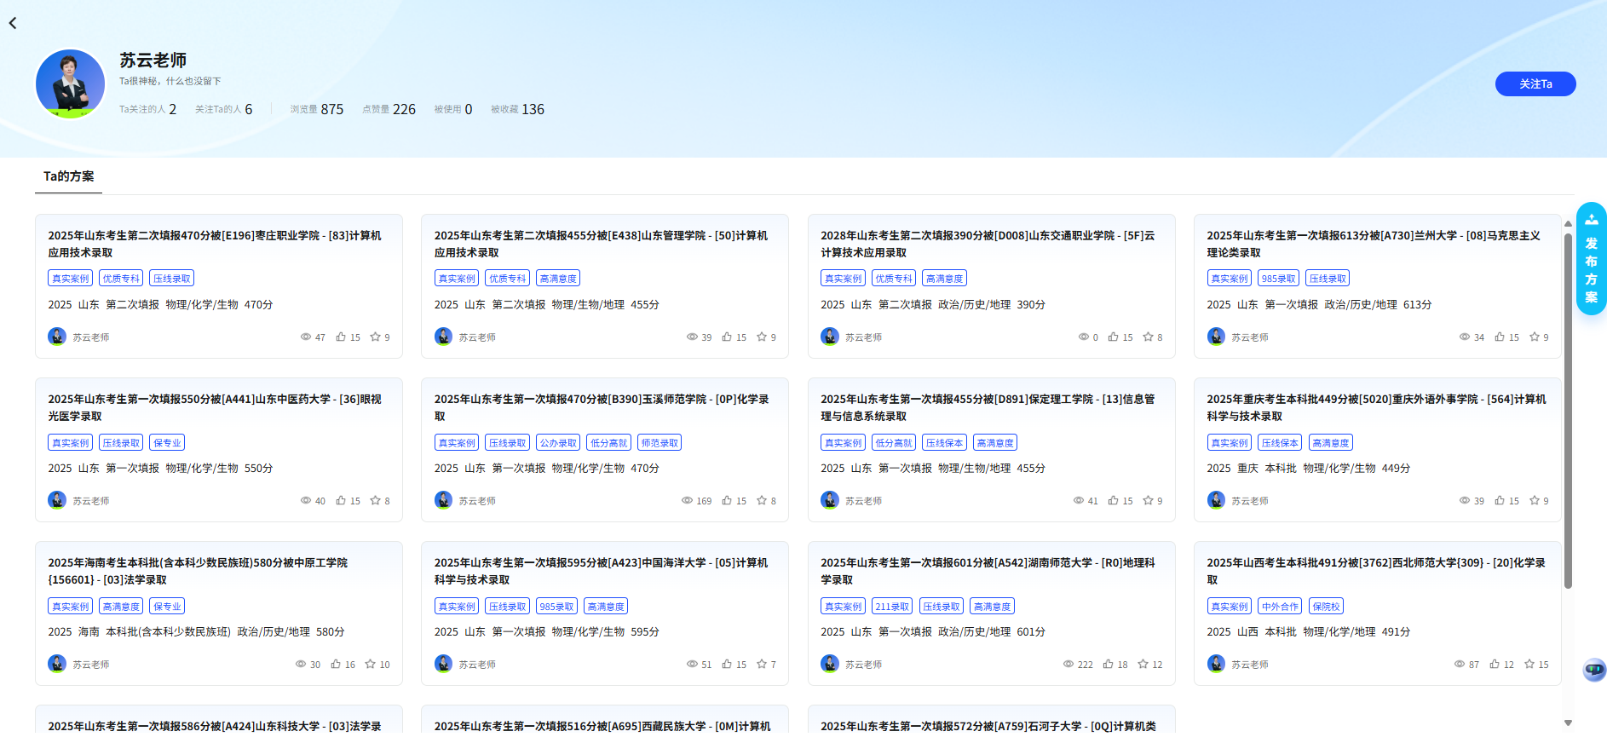1607x737 pixels.
Task: Click the Ta关注的人 2 following count
Action: pyautogui.click(x=147, y=109)
